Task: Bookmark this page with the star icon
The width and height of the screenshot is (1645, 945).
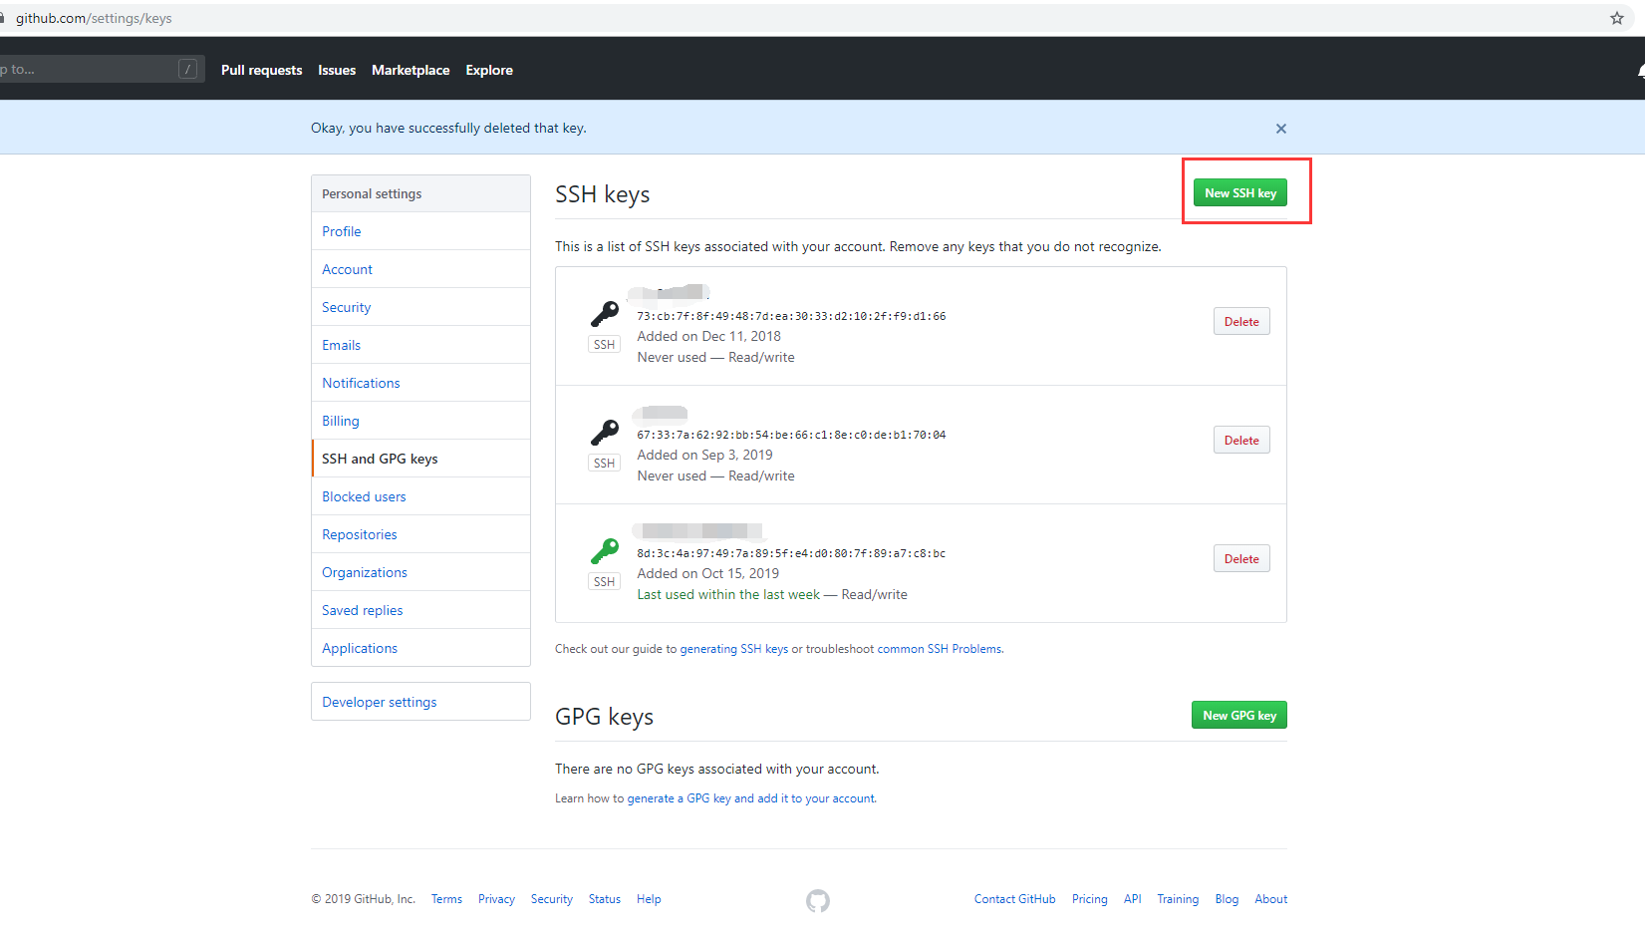Action: [x=1617, y=18]
